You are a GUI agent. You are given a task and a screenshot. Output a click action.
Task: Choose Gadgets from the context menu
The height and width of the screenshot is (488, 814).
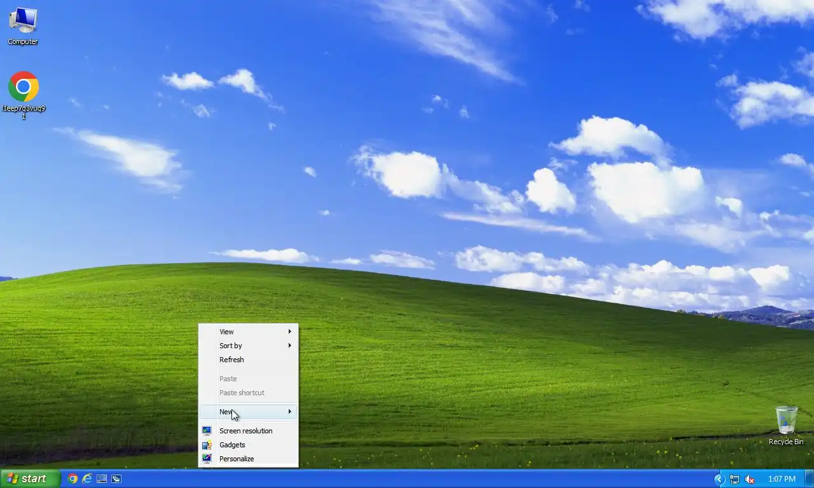click(x=248, y=445)
